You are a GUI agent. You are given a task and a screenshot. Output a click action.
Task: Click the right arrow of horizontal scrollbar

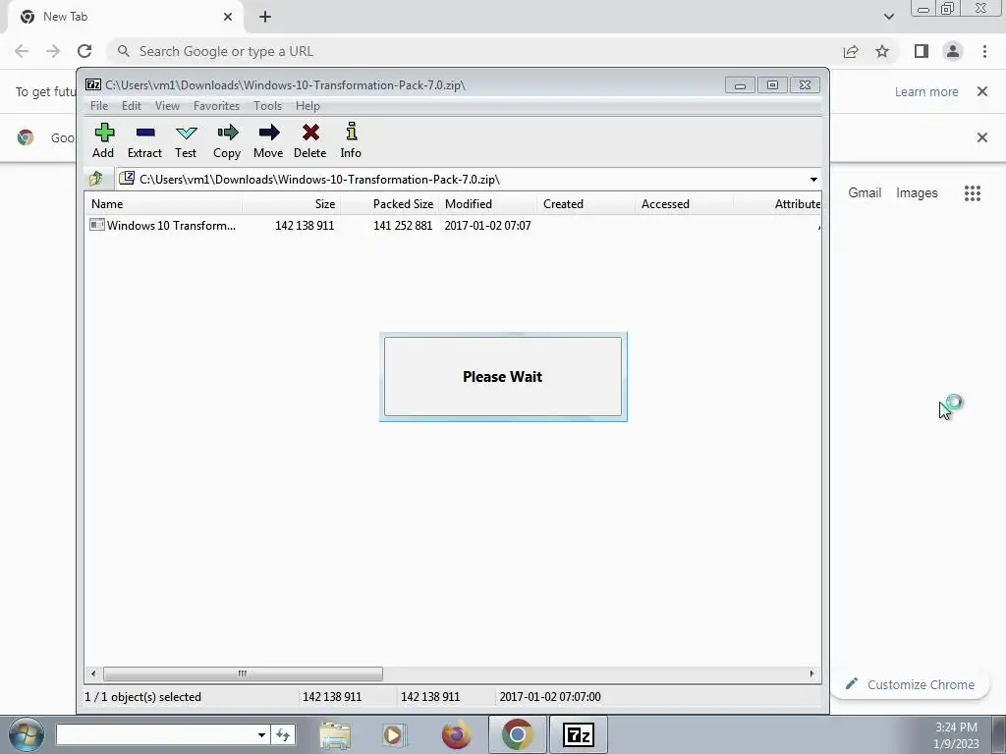(812, 673)
